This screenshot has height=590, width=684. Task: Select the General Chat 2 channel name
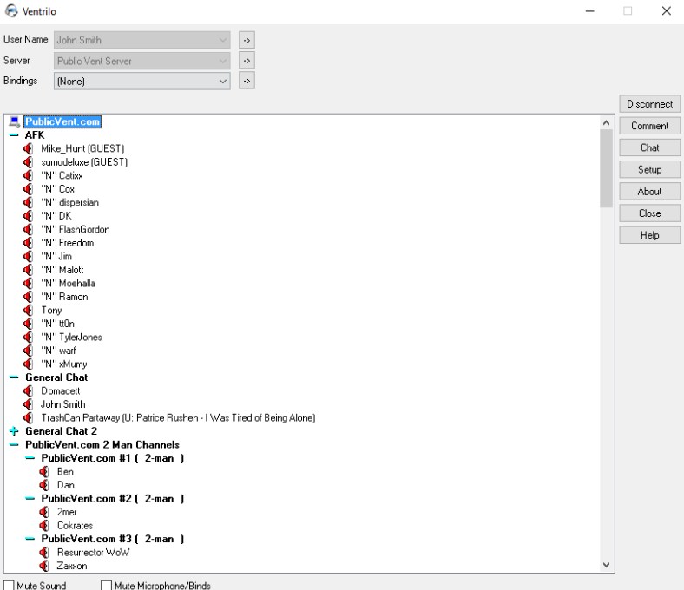[x=61, y=431]
